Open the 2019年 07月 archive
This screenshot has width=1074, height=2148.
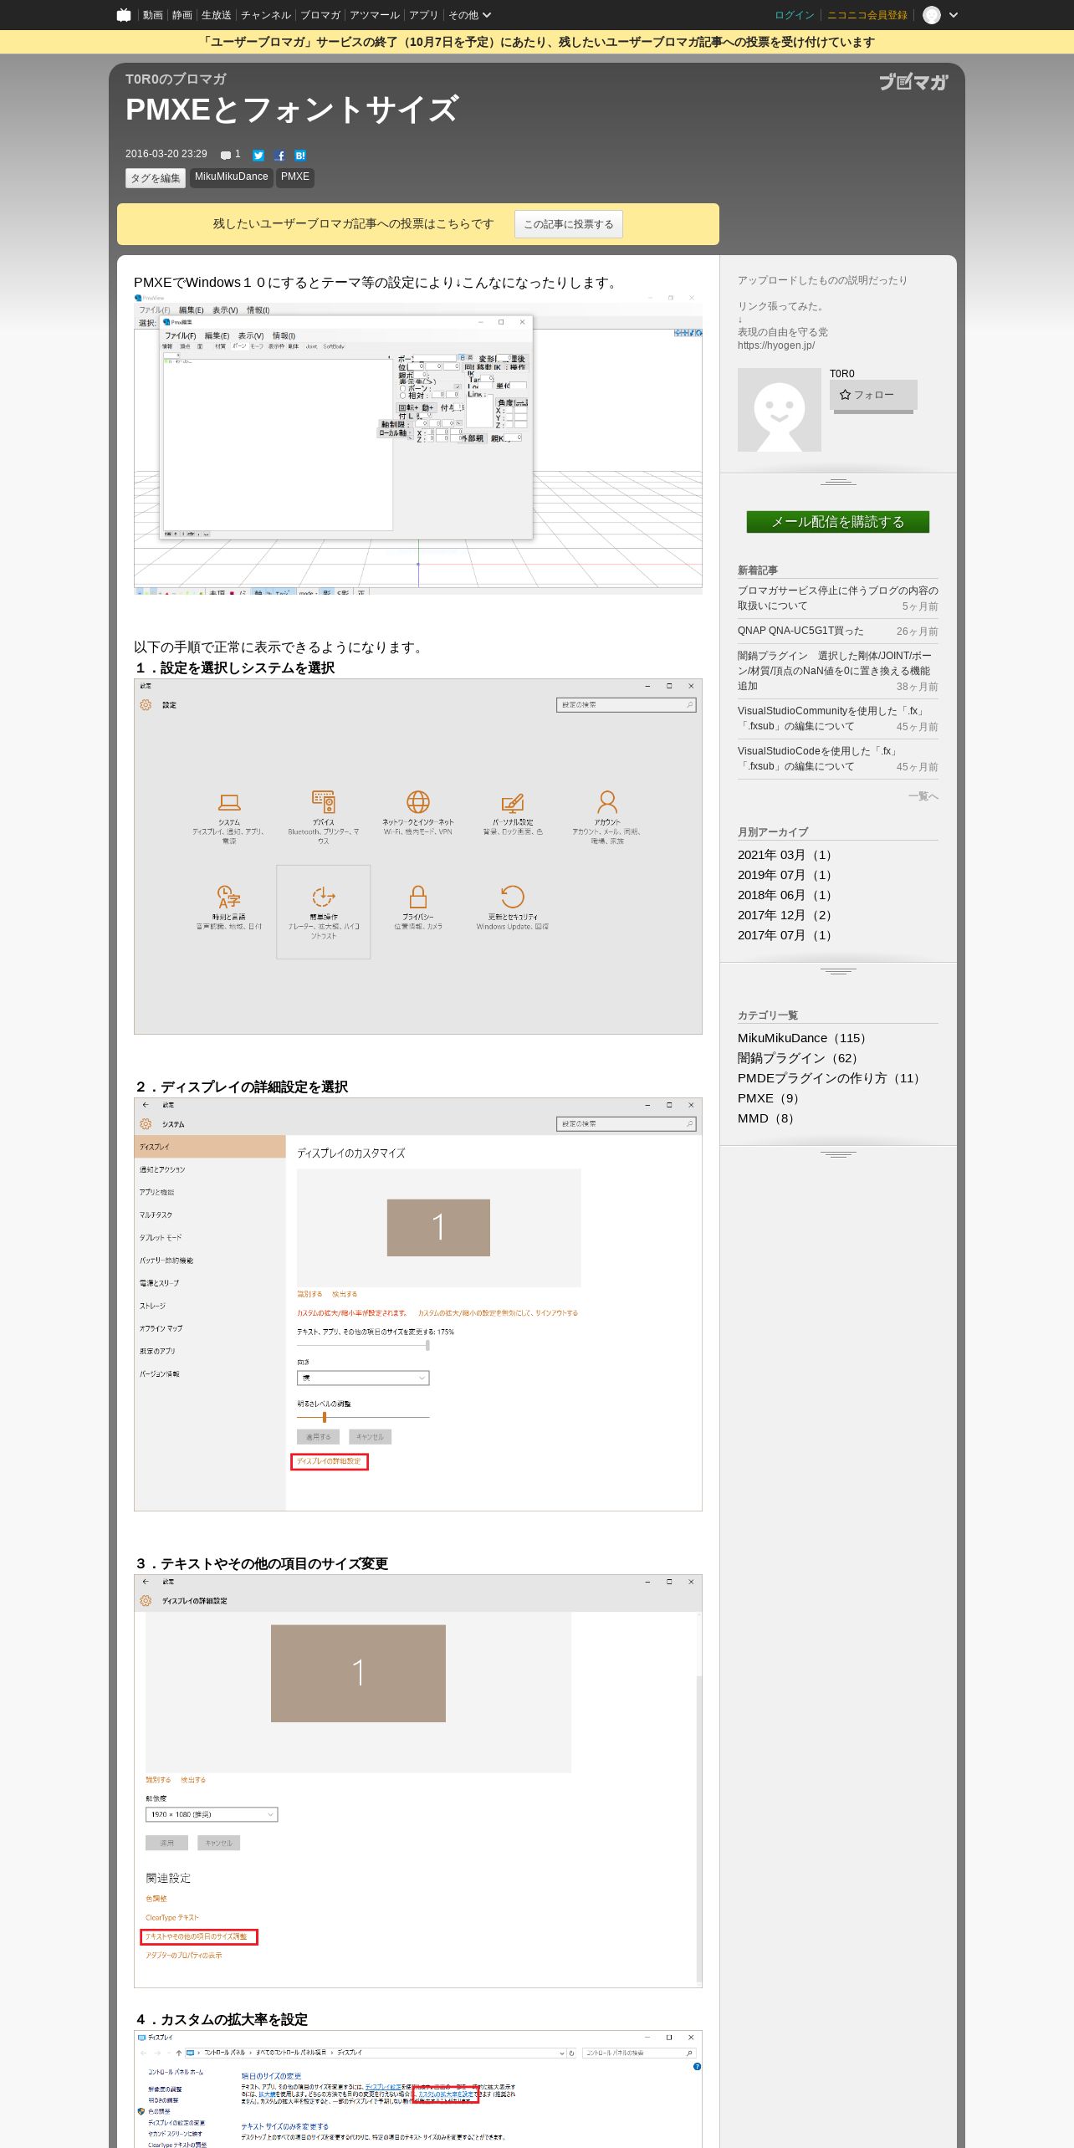coord(785,875)
